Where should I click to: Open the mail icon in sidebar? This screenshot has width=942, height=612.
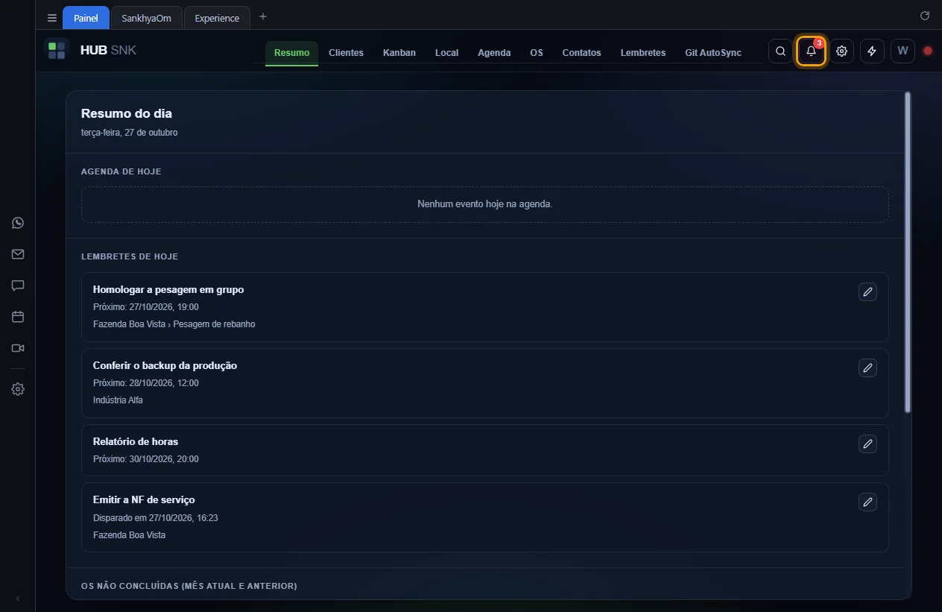tap(18, 254)
